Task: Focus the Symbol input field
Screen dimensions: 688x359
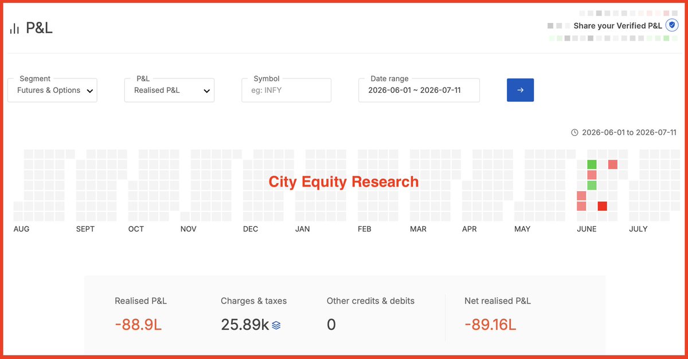Action: coord(286,90)
